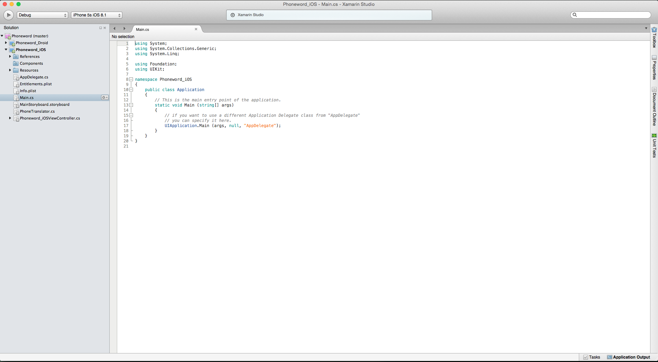Open the Unit Tests side panel
Image resolution: width=658 pixels, height=362 pixels.
(x=654, y=146)
